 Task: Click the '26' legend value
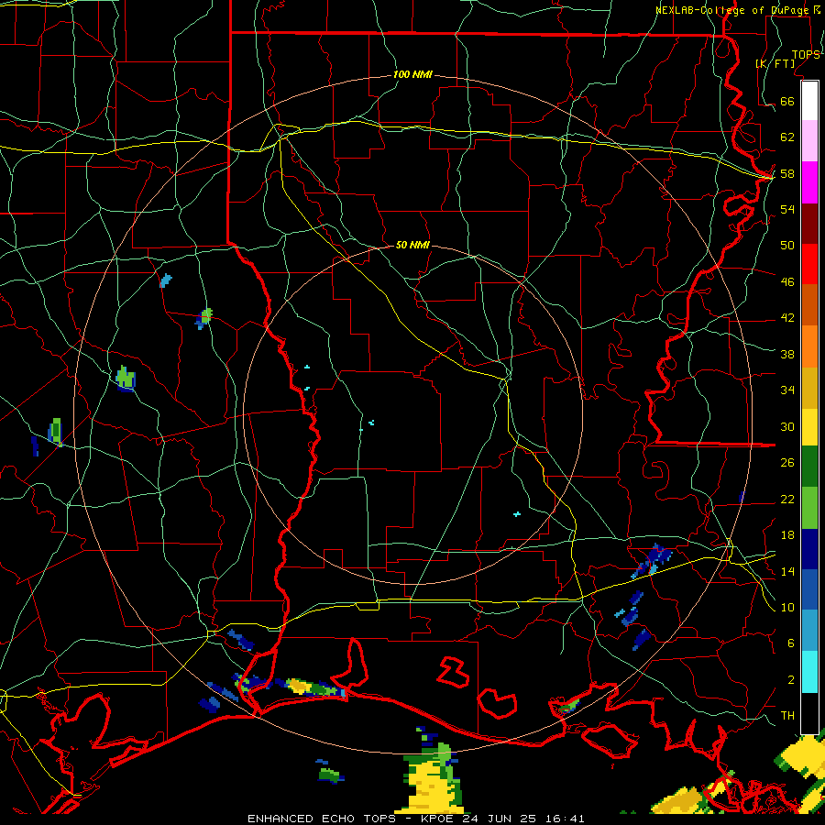(x=787, y=463)
